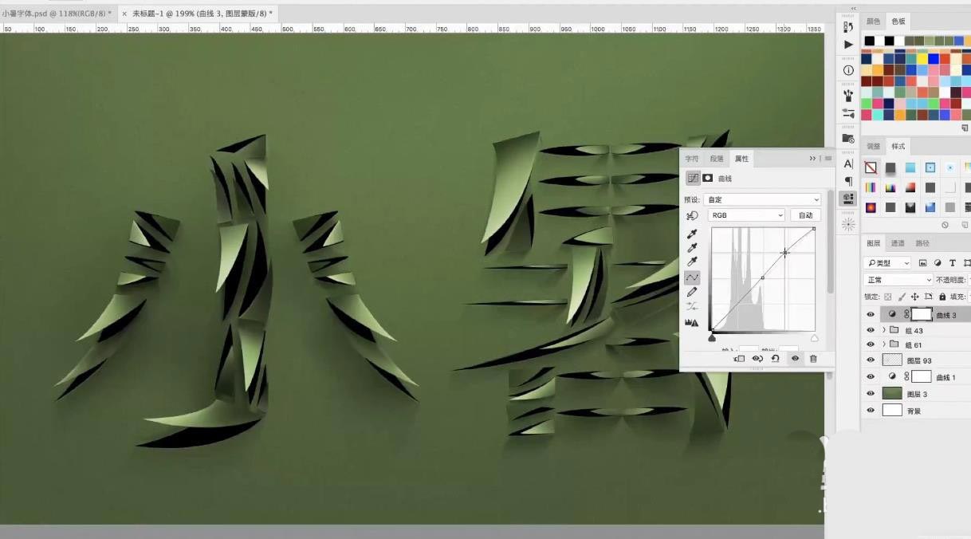Screen dimensions: 971x539
Task: Filter layers by adjustment type icon
Action: (938, 263)
